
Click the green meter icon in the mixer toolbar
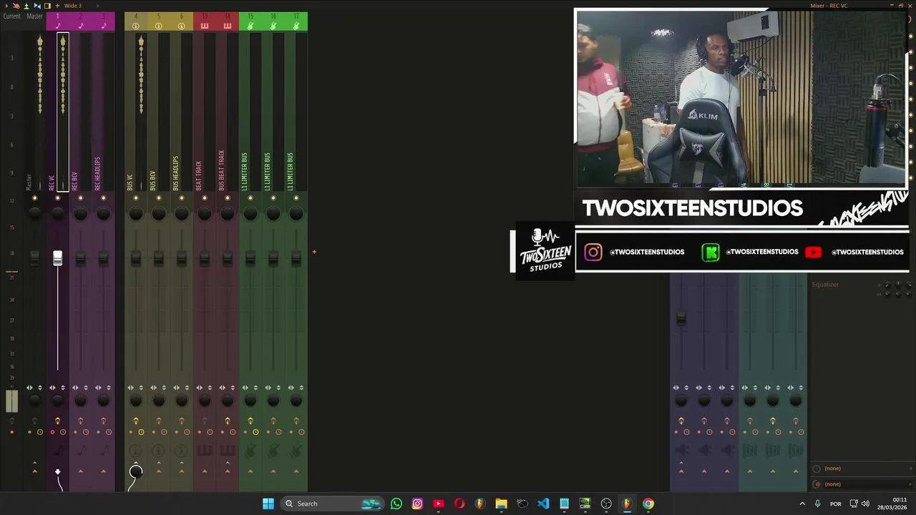tap(26, 6)
